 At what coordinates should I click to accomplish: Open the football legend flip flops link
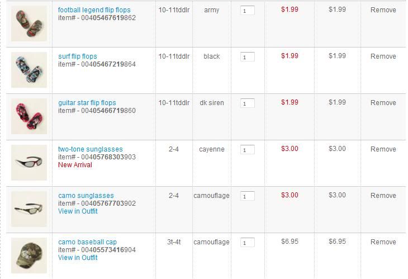point(94,10)
